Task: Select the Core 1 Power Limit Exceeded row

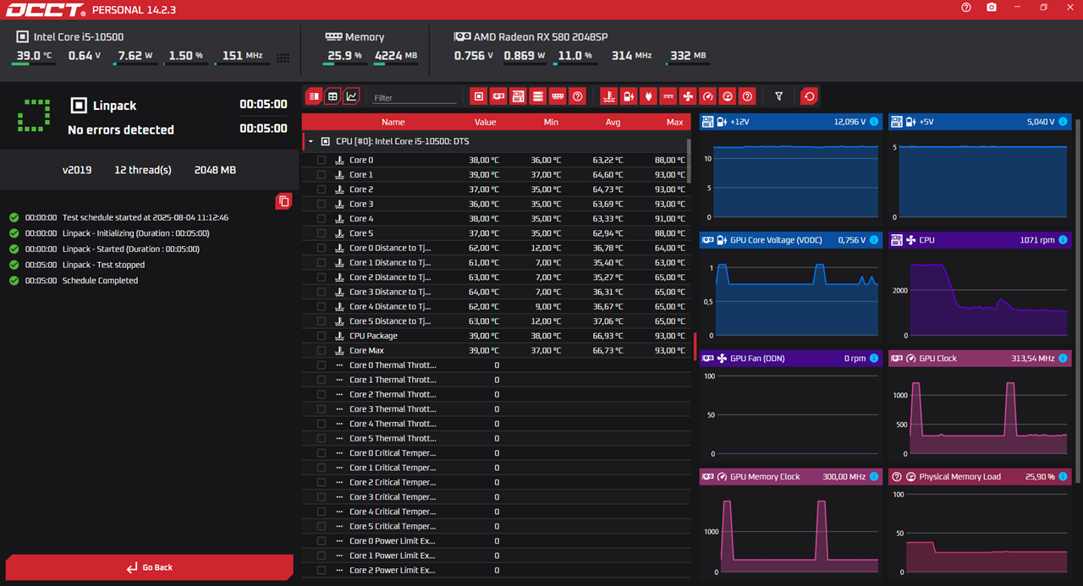Action: [x=496, y=556]
